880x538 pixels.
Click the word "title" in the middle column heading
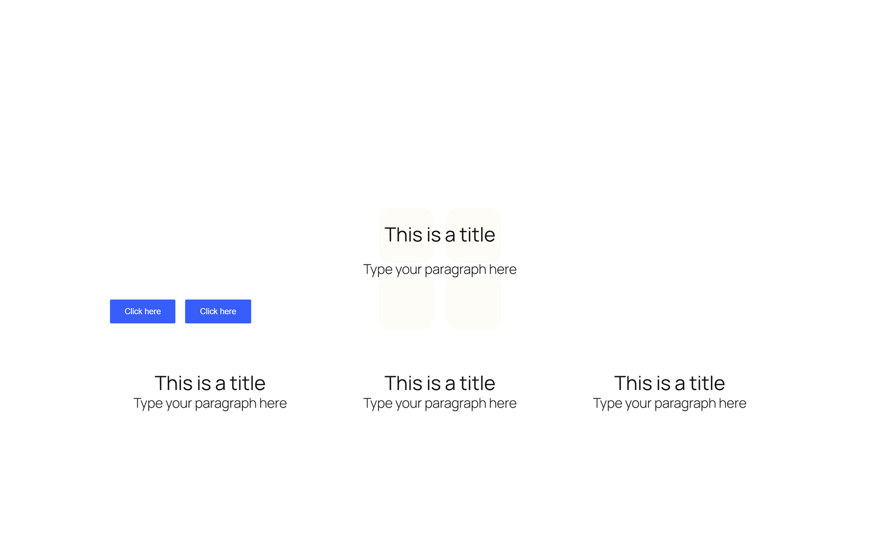pos(477,383)
